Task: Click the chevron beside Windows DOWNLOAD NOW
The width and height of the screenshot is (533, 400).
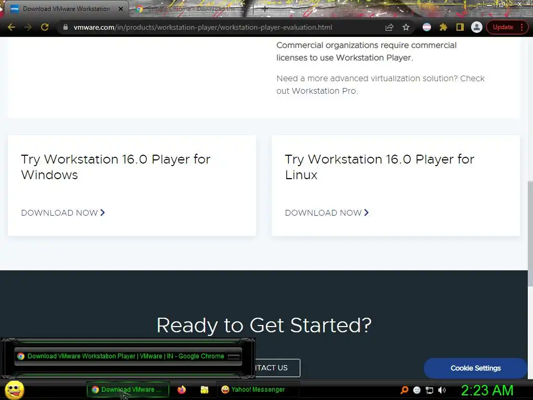Action: click(x=103, y=213)
